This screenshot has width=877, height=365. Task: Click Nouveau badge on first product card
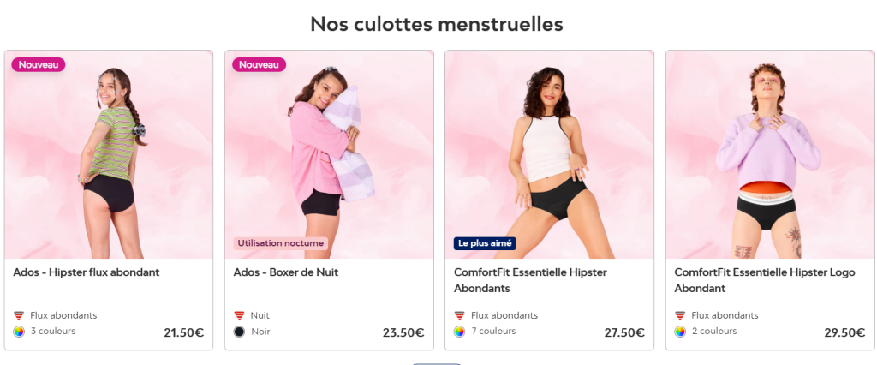point(39,65)
